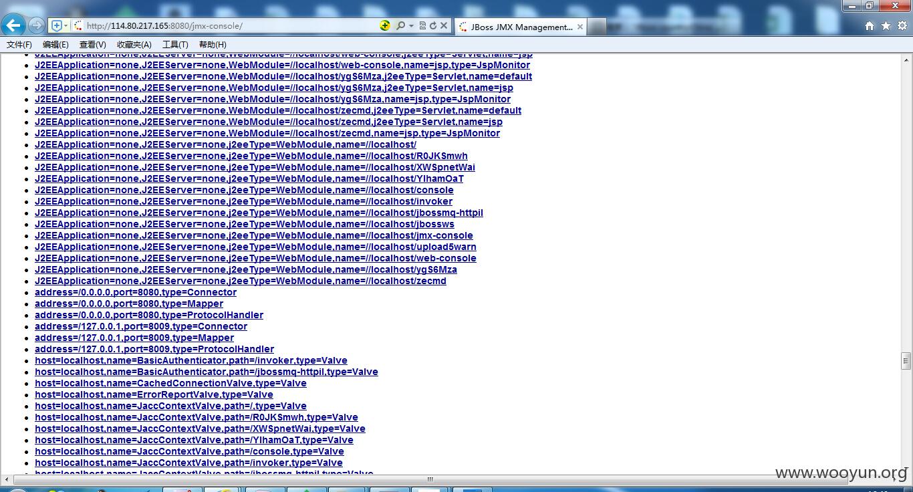Open address=/0.0.0.0,port=8080,type=Connector link

click(136, 292)
